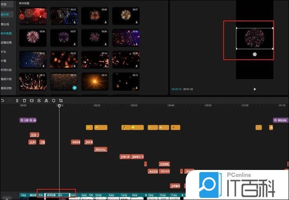The width and height of the screenshot is (289, 200).
Task: Rotate the clip using the rotate icon
Action: [54, 100]
